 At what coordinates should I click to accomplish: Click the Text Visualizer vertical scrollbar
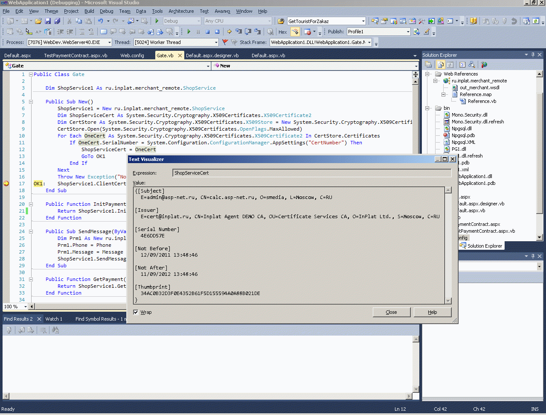pyautogui.click(x=448, y=245)
